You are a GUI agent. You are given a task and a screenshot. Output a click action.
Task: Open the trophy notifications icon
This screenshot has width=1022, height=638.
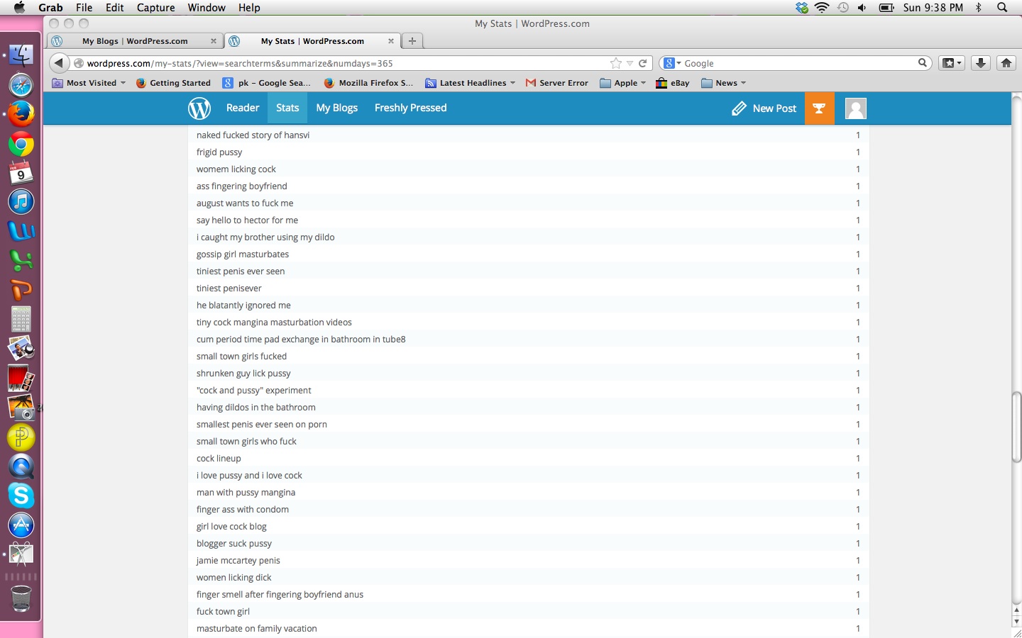[819, 108]
